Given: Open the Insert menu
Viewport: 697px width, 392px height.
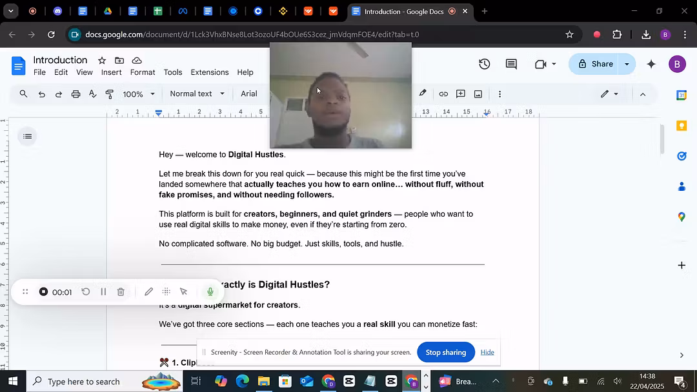Looking at the screenshot, I should (111, 72).
